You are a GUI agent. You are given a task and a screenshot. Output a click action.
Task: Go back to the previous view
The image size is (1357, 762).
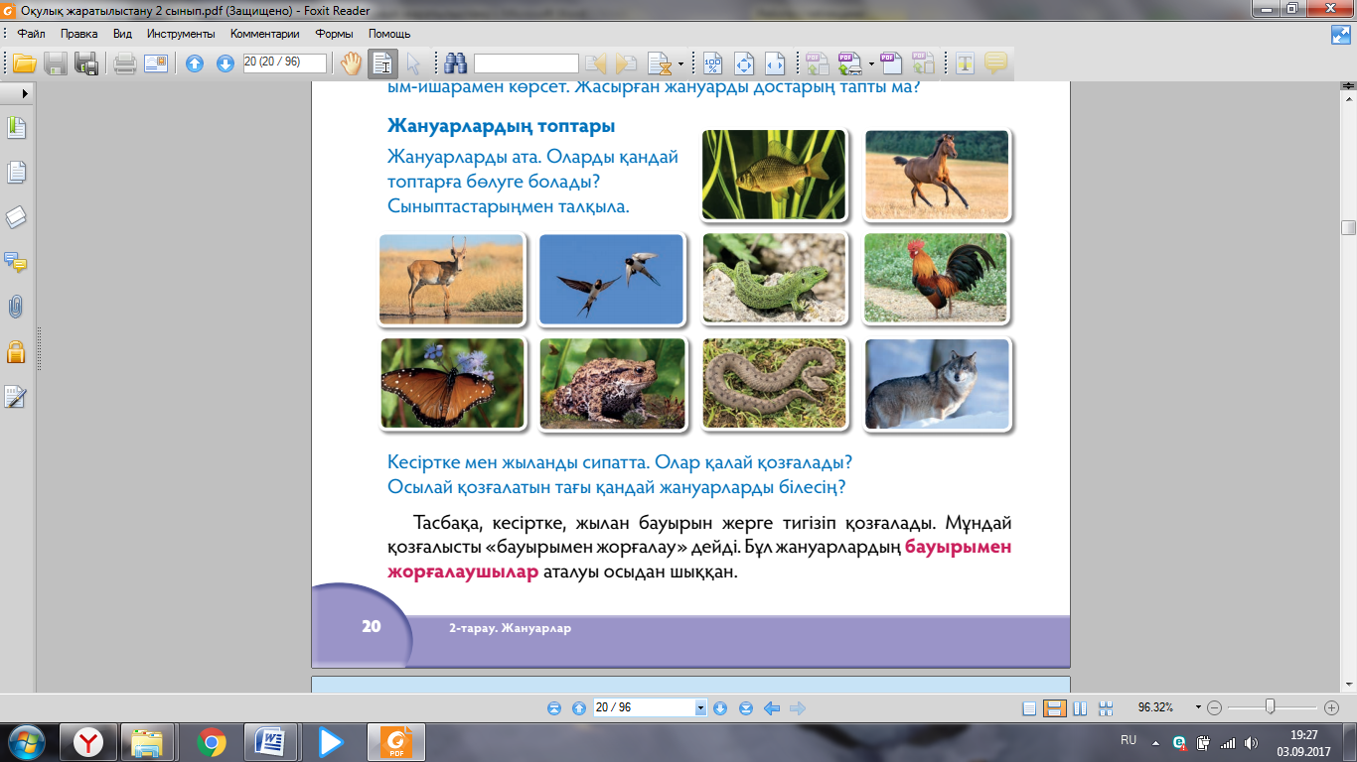click(x=772, y=708)
